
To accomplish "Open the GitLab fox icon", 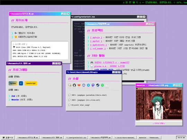I will tap(79, 85).
